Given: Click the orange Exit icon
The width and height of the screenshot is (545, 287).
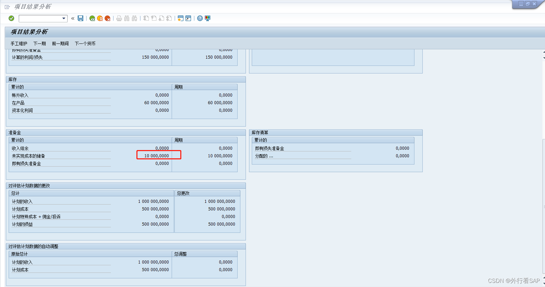Looking at the screenshot, I should click(100, 18).
